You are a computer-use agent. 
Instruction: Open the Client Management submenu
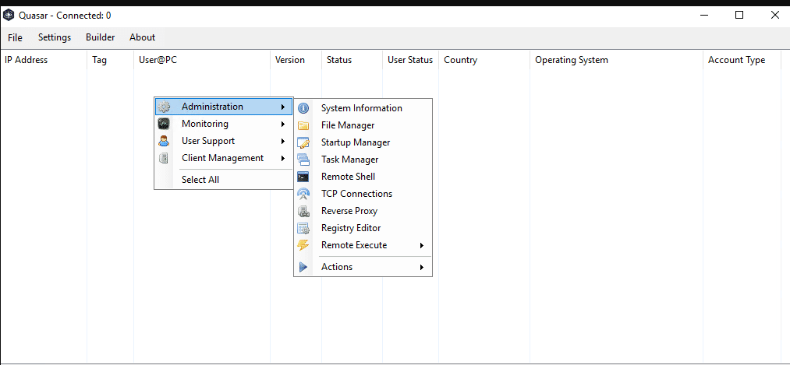pyautogui.click(x=222, y=158)
